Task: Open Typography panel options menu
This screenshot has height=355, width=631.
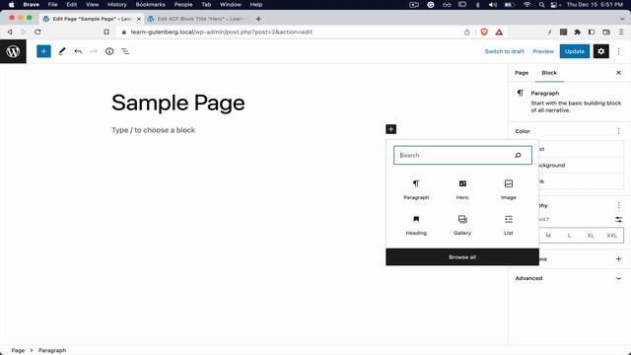Action: [x=618, y=205]
